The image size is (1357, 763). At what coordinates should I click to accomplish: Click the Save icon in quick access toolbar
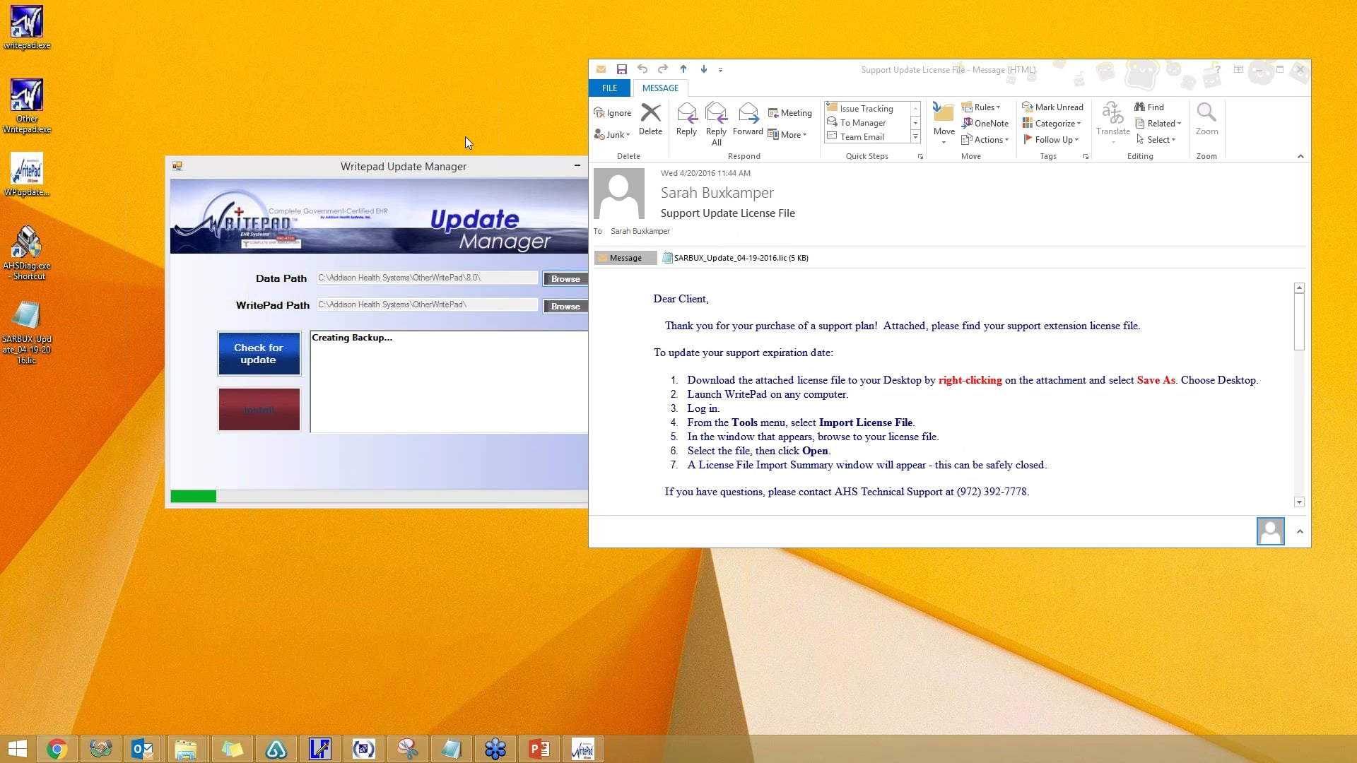(x=621, y=69)
